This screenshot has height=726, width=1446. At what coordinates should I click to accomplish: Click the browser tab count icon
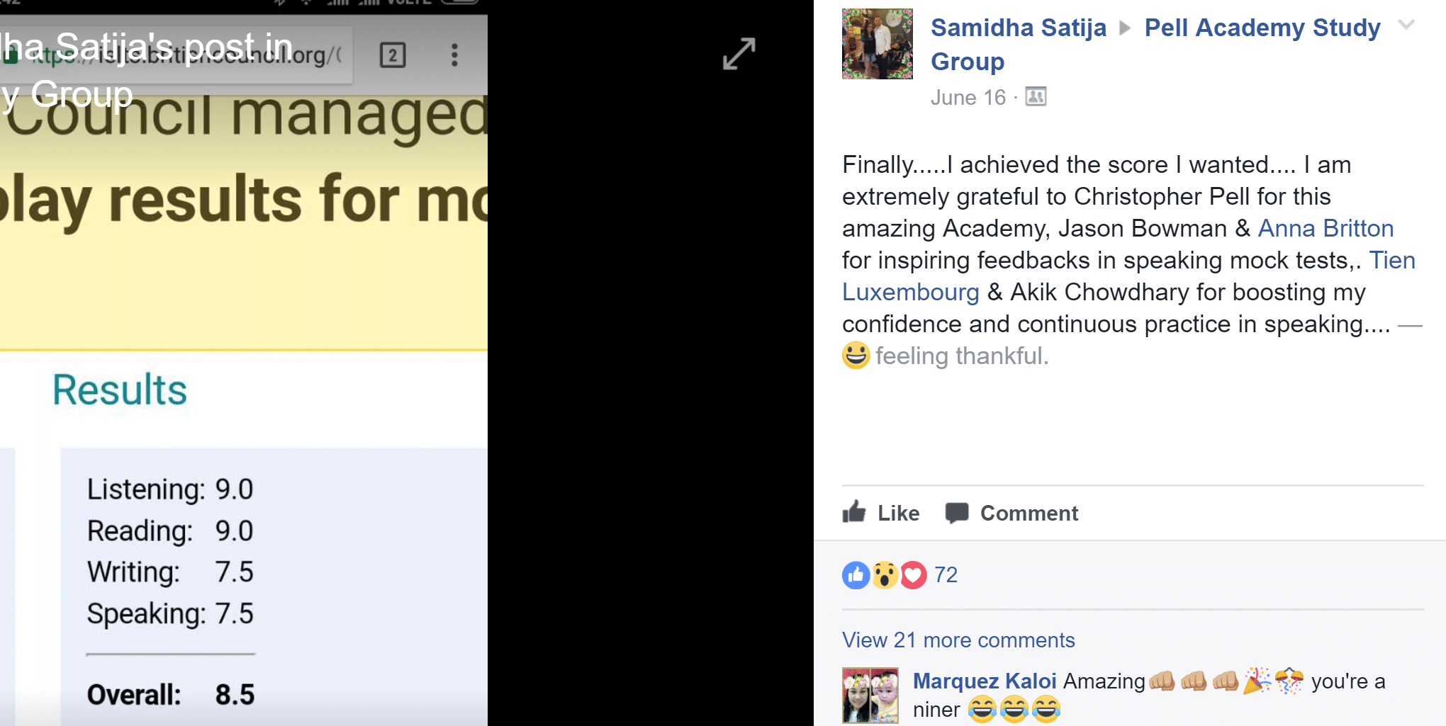[393, 55]
